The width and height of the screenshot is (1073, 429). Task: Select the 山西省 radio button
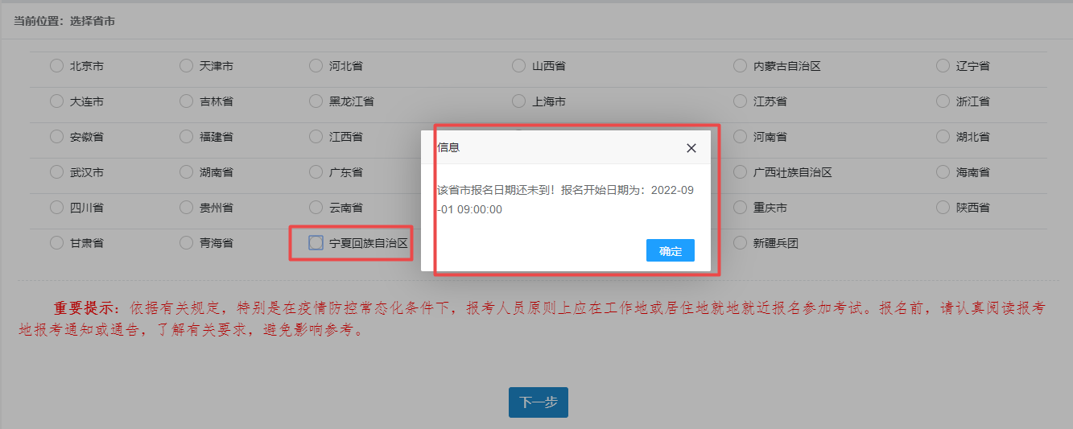518,66
